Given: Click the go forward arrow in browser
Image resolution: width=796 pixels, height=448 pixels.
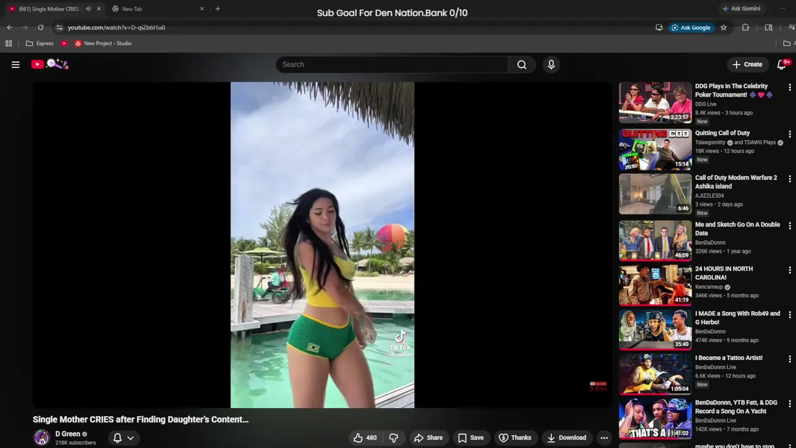Looking at the screenshot, I should click(x=25, y=27).
